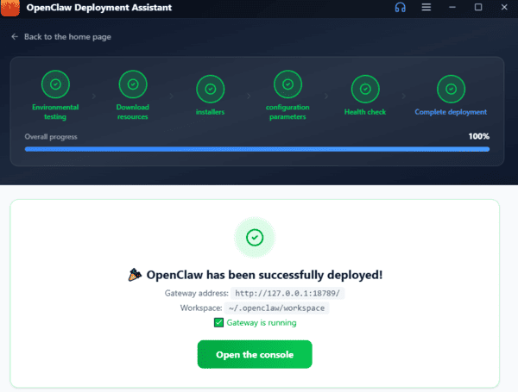Click the chevron before Complete deployment
The image size is (518, 392).
[404, 97]
